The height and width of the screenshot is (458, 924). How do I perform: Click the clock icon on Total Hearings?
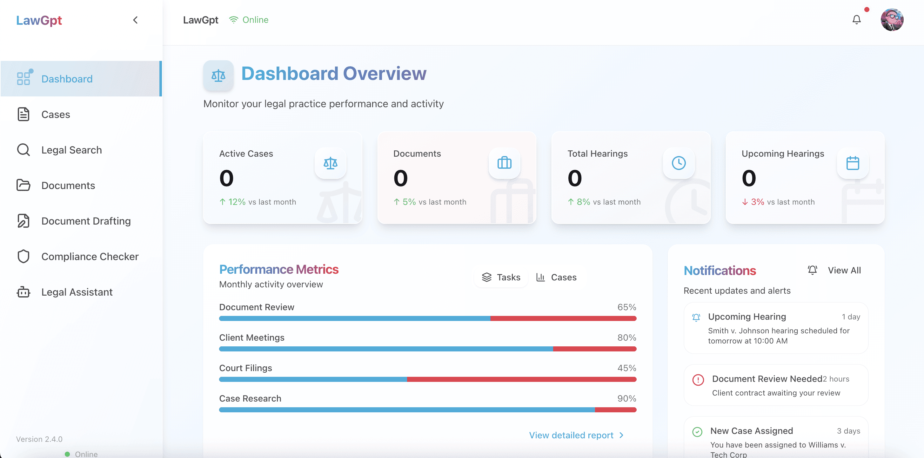[678, 163]
